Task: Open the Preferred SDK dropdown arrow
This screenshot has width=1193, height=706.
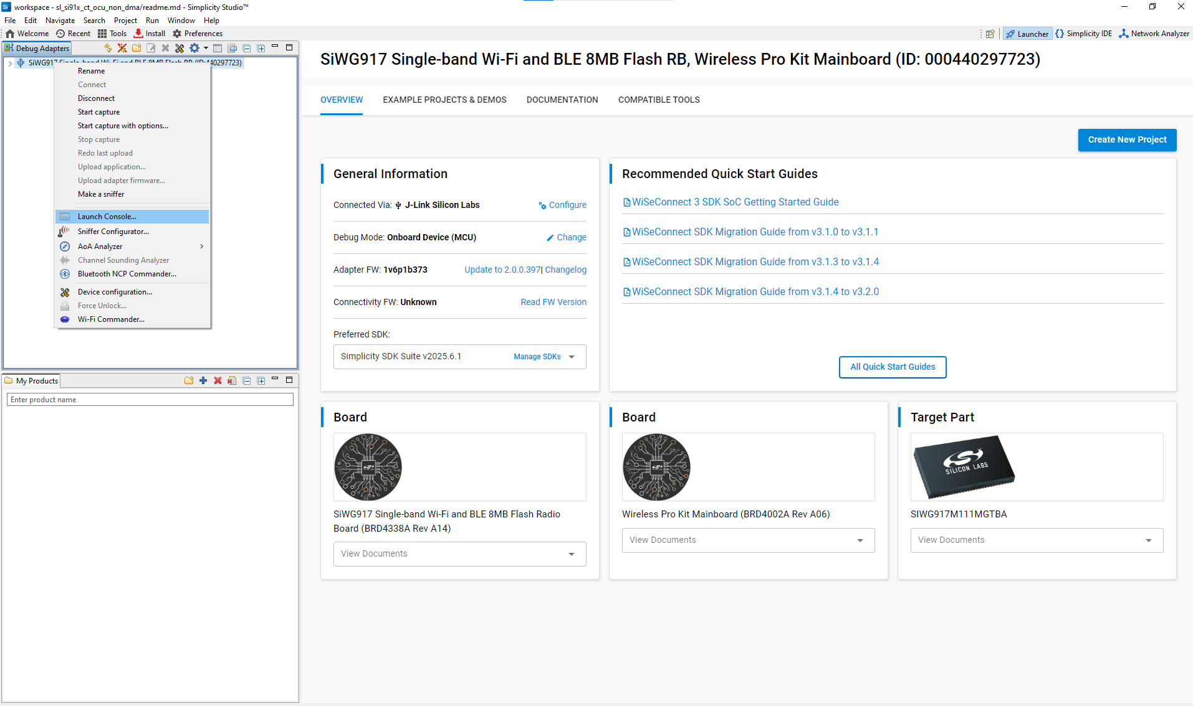Action: [572, 357]
